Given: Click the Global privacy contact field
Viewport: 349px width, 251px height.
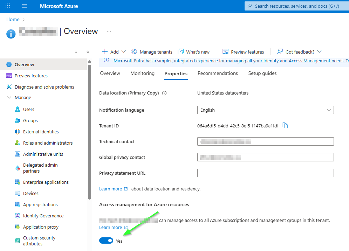Looking at the screenshot, I should tap(265, 157).
